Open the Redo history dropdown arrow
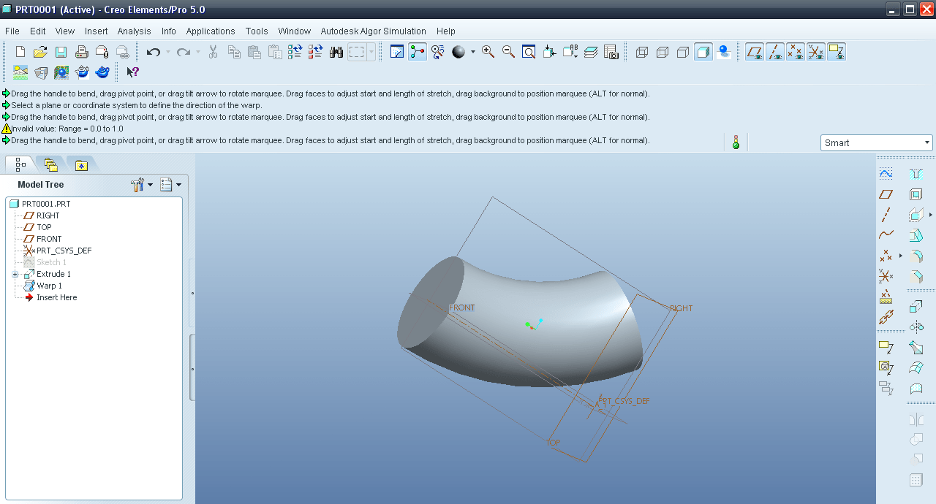The height and width of the screenshot is (504, 936). [198, 52]
